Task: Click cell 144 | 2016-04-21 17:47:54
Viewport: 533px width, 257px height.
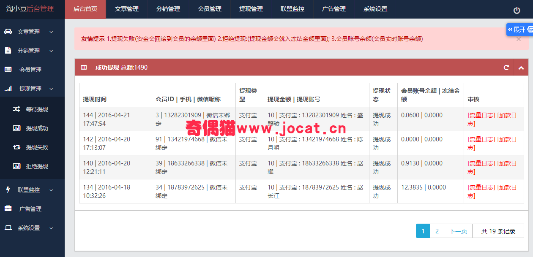Action: [115, 119]
